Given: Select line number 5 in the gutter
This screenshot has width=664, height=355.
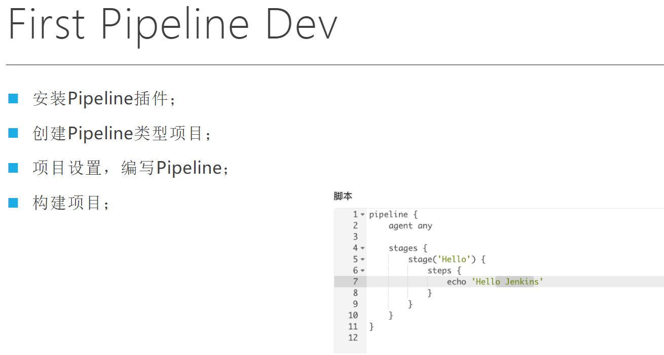Looking at the screenshot, I should 355,259.
